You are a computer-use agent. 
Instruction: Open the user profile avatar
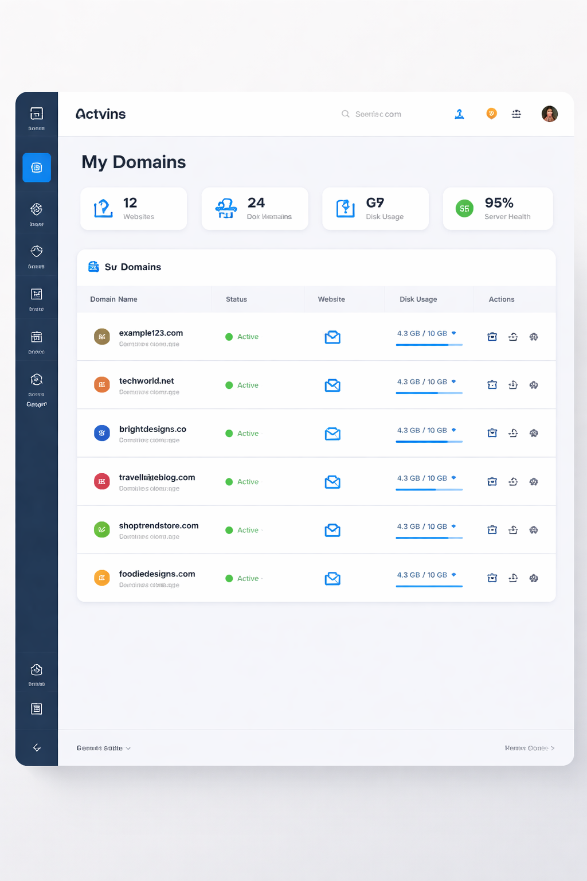550,114
